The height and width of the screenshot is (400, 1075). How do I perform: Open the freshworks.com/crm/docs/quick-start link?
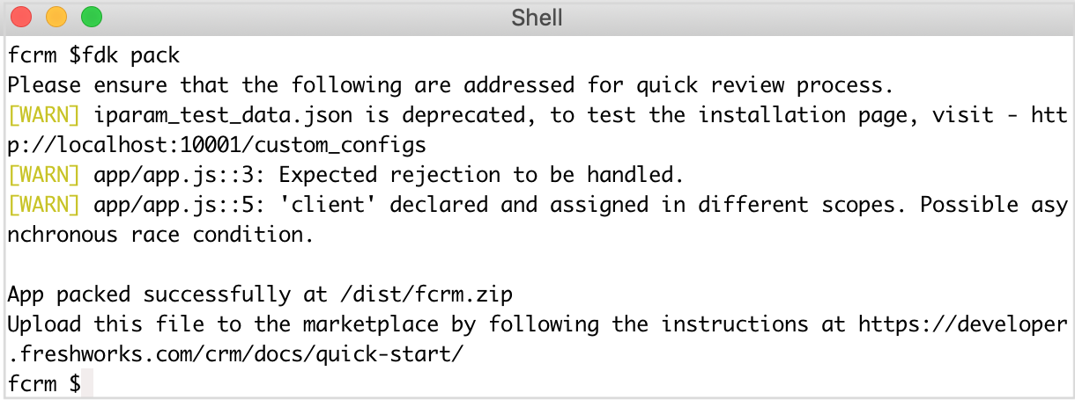pyautogui.click(x=234, y=355)
